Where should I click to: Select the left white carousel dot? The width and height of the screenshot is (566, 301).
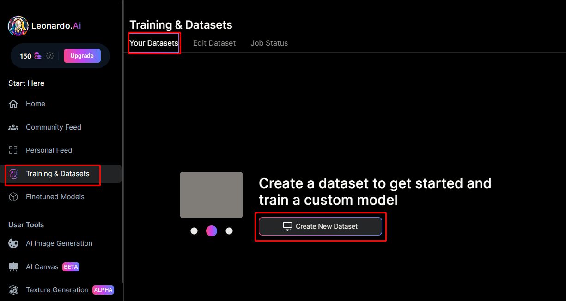tap(194, 231)
